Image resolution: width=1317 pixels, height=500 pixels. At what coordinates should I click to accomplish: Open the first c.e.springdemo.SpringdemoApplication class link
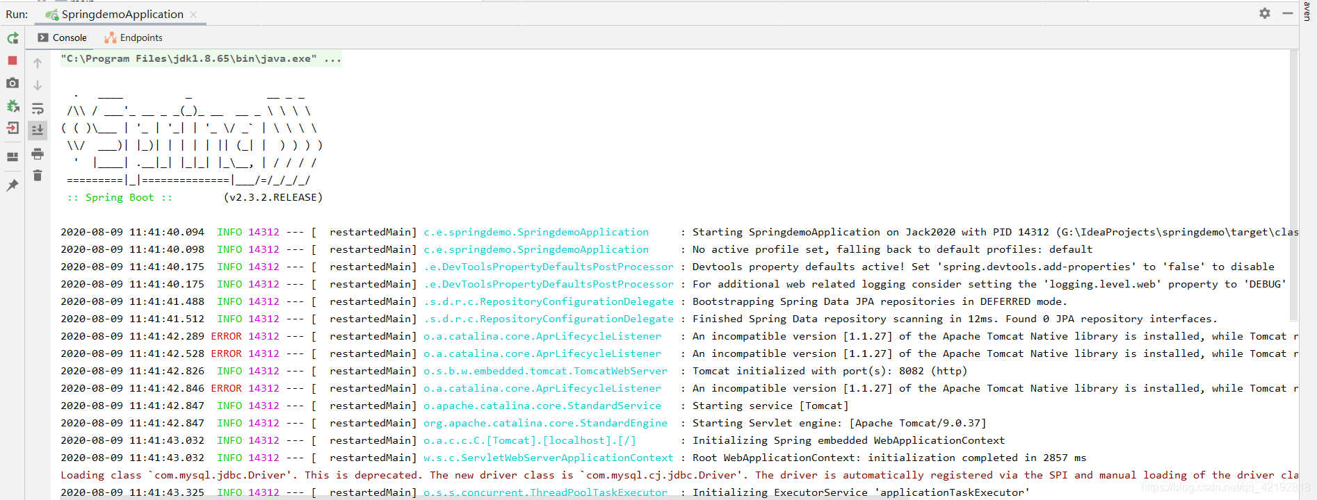[x=536, y=232]
